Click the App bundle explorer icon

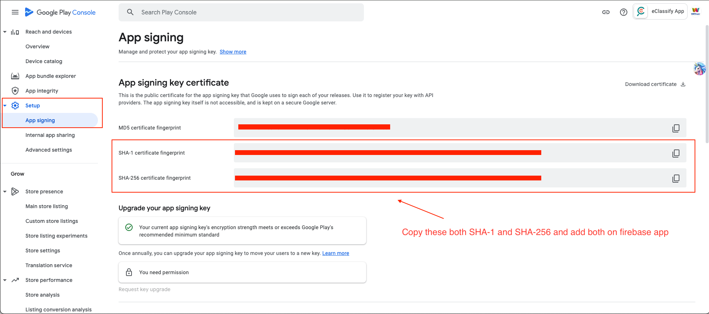[15, 76]
